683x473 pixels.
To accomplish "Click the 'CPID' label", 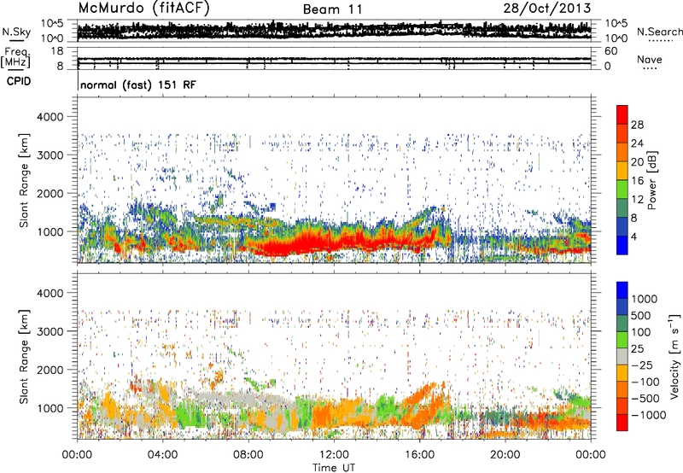I will click(x=19, y=81).
